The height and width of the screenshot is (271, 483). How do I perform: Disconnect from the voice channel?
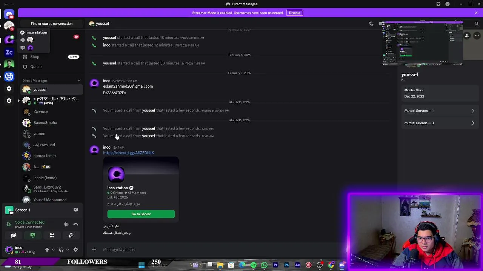(x=75, y=224)
